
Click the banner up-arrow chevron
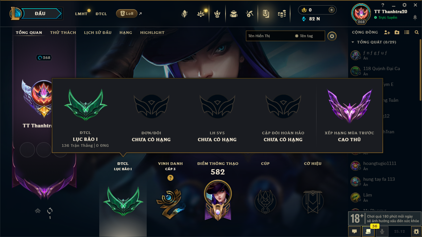(x=38, y=211)
